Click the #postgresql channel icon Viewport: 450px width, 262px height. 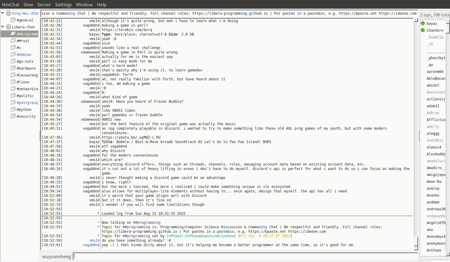tap(13, 102)
